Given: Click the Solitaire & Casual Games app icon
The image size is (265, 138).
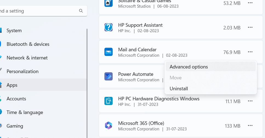Looking at the screenshot, I should [x=109, y=3].
